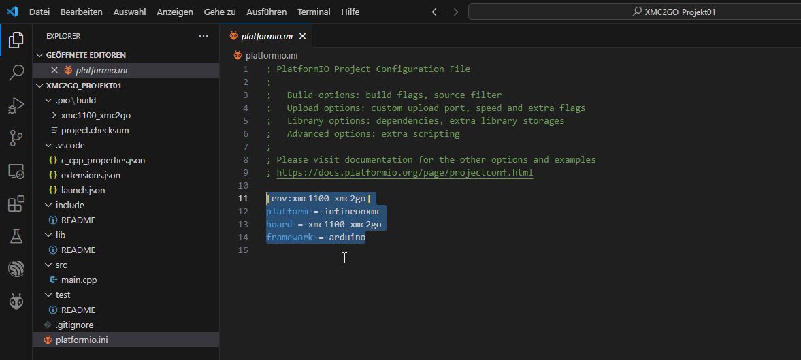Open Remote Explorer view
Viewport: 801px width, 360px height.
click(x=16, y=171)
